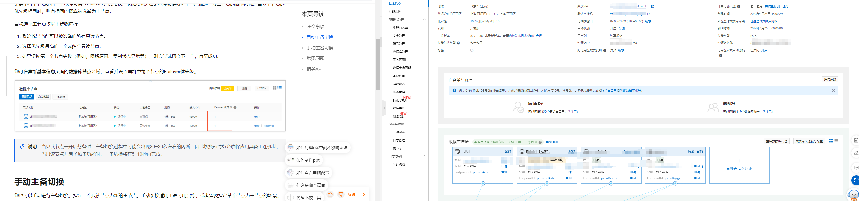This screenshot has height=201, width=859.
Task: Open 内核发布日志 link
Action: tap(518, 36)
